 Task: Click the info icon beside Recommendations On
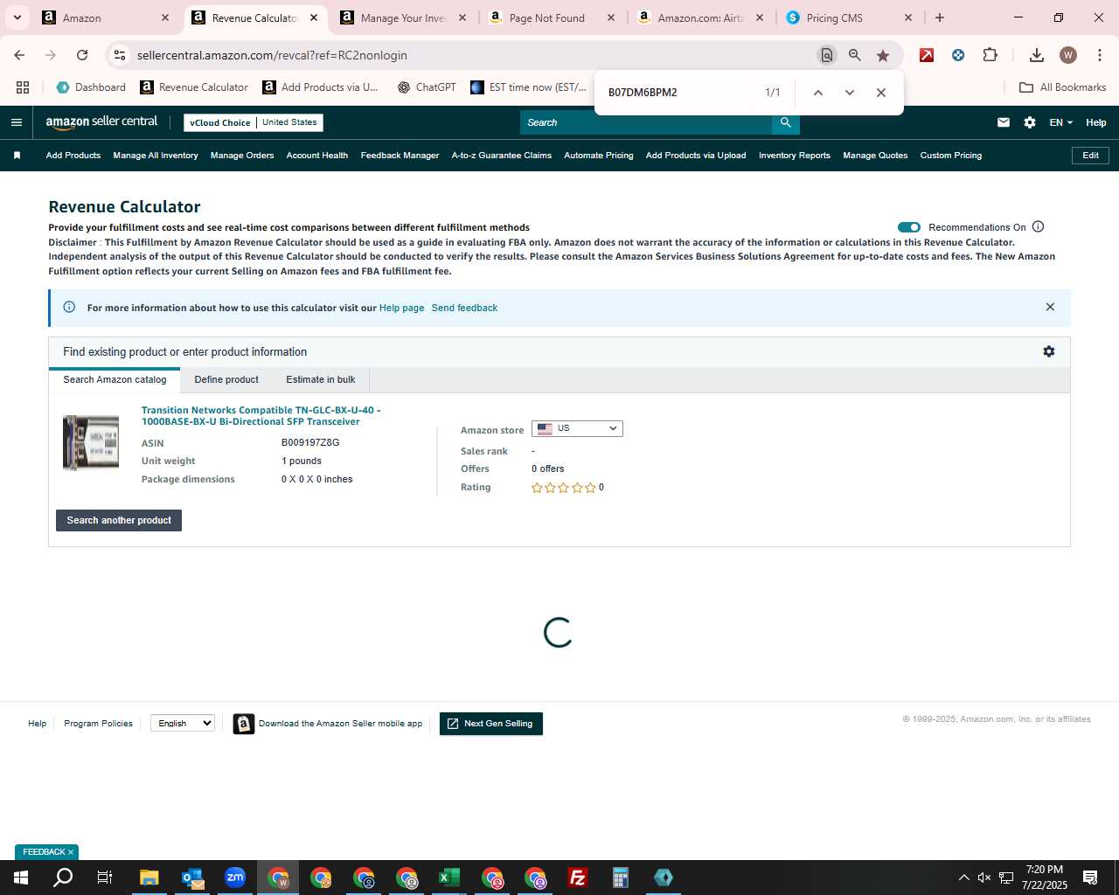coord(1039,226)
